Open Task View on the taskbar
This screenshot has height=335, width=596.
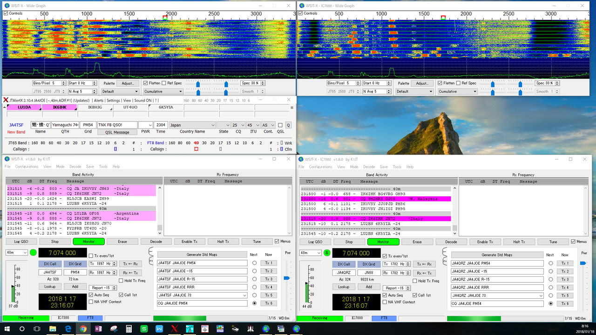pos(37,328)
